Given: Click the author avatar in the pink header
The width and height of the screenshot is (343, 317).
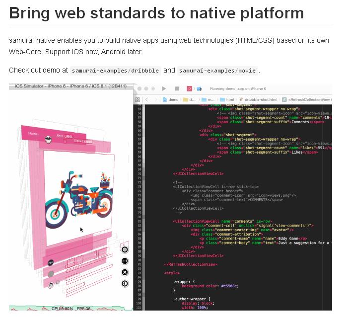Looking at the screenshot, I should tap(48, 140).
